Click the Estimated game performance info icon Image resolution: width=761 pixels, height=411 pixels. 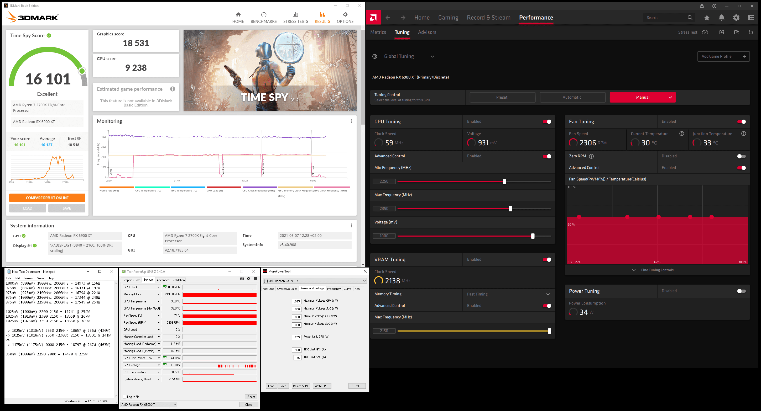(173, 89)
